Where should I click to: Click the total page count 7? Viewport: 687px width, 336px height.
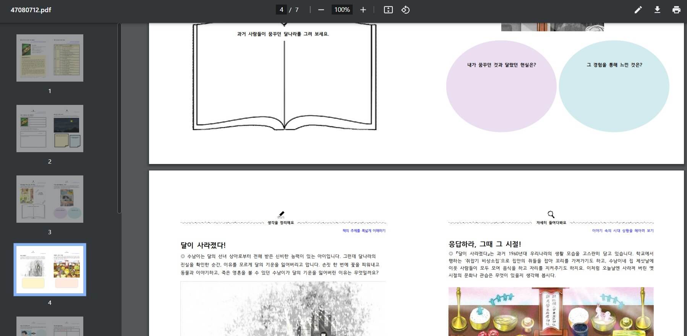(x=297, y=10)
